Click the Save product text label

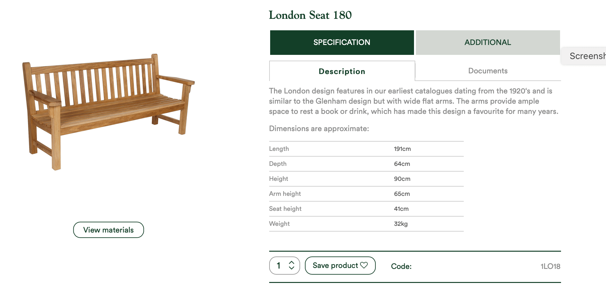point(335,265)
